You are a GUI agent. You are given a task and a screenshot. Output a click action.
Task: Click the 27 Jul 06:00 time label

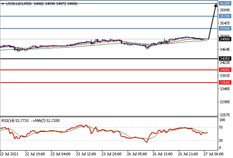coord(213,154)
